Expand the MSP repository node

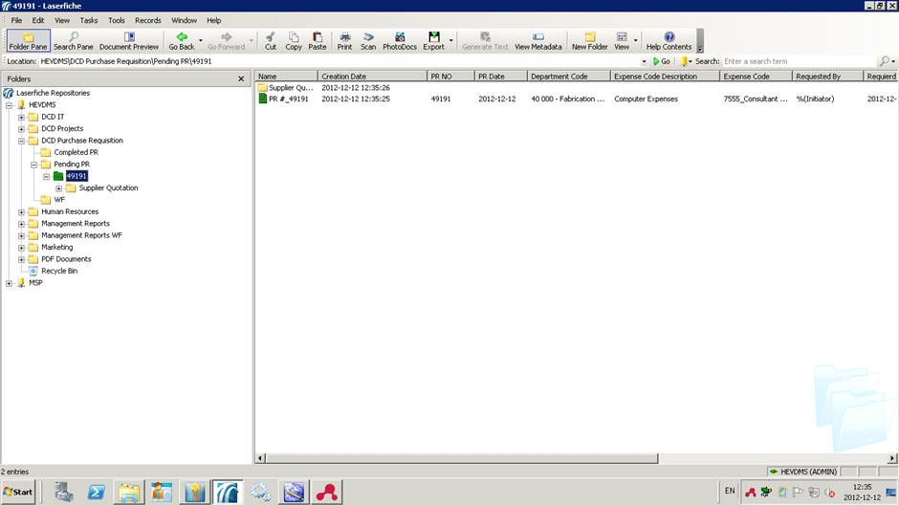10,283
